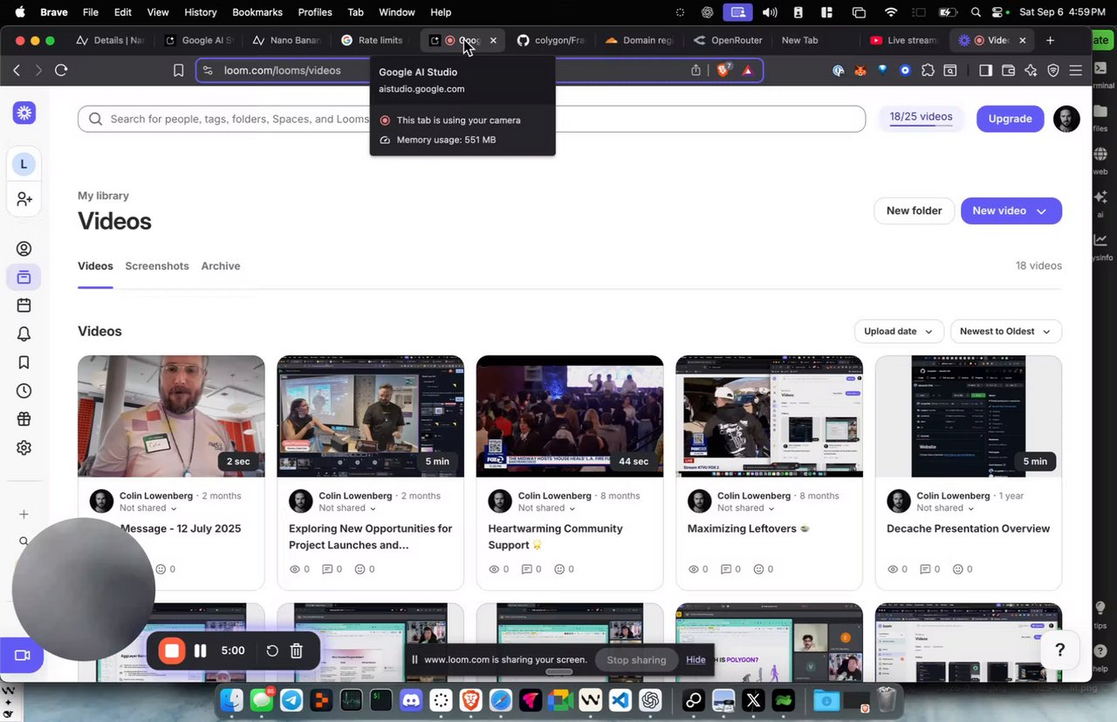Expand the New video dropdown arrow

pyautogui.click(x=1041, y=211)
